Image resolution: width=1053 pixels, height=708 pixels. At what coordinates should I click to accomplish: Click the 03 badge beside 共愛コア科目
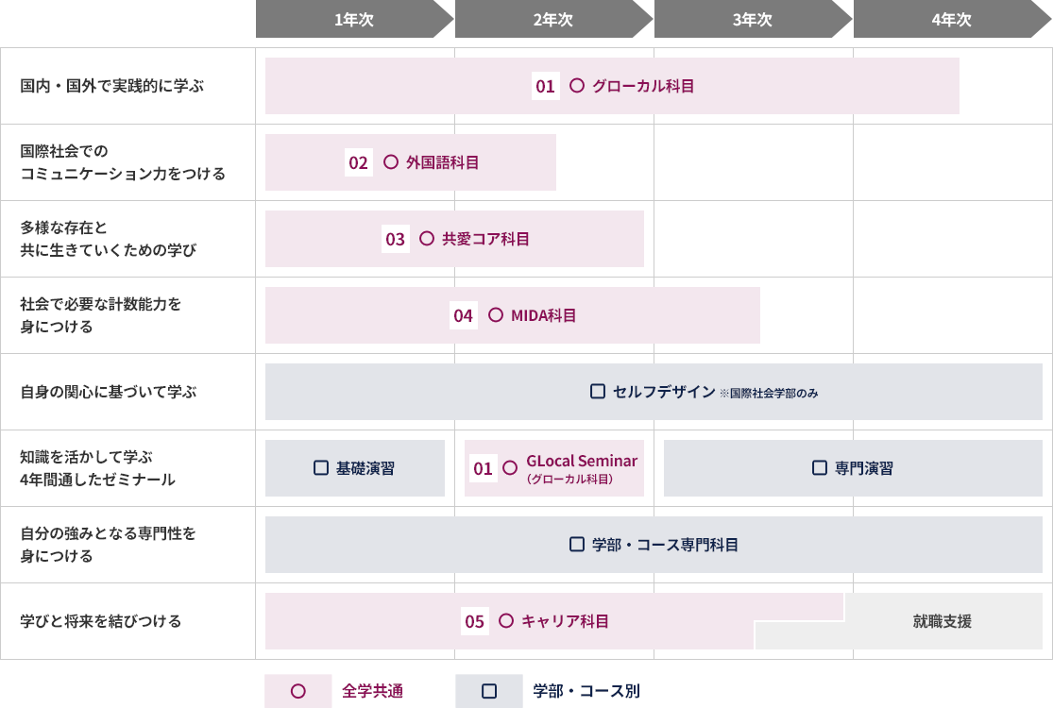[x=395, y=240]
